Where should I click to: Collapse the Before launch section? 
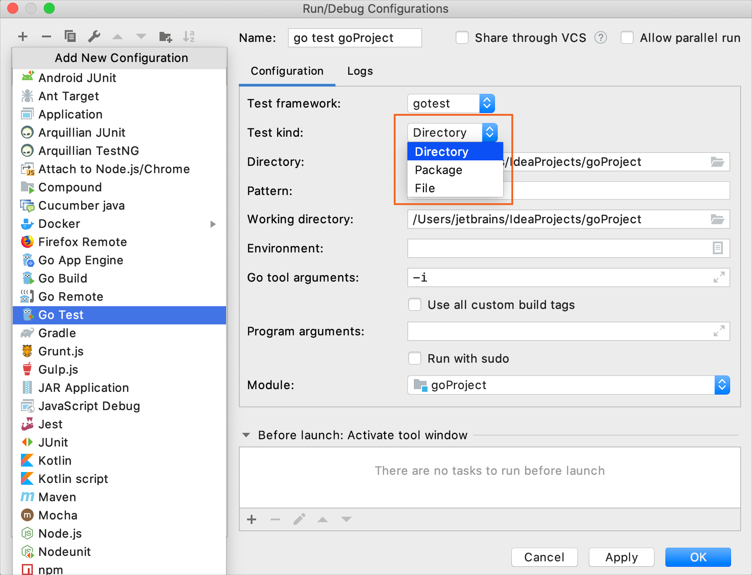pyautogui.click(x=246, y=435)
